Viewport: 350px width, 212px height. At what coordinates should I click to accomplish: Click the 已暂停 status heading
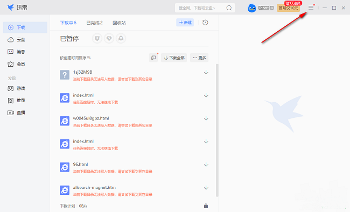(x=69, y=39)
